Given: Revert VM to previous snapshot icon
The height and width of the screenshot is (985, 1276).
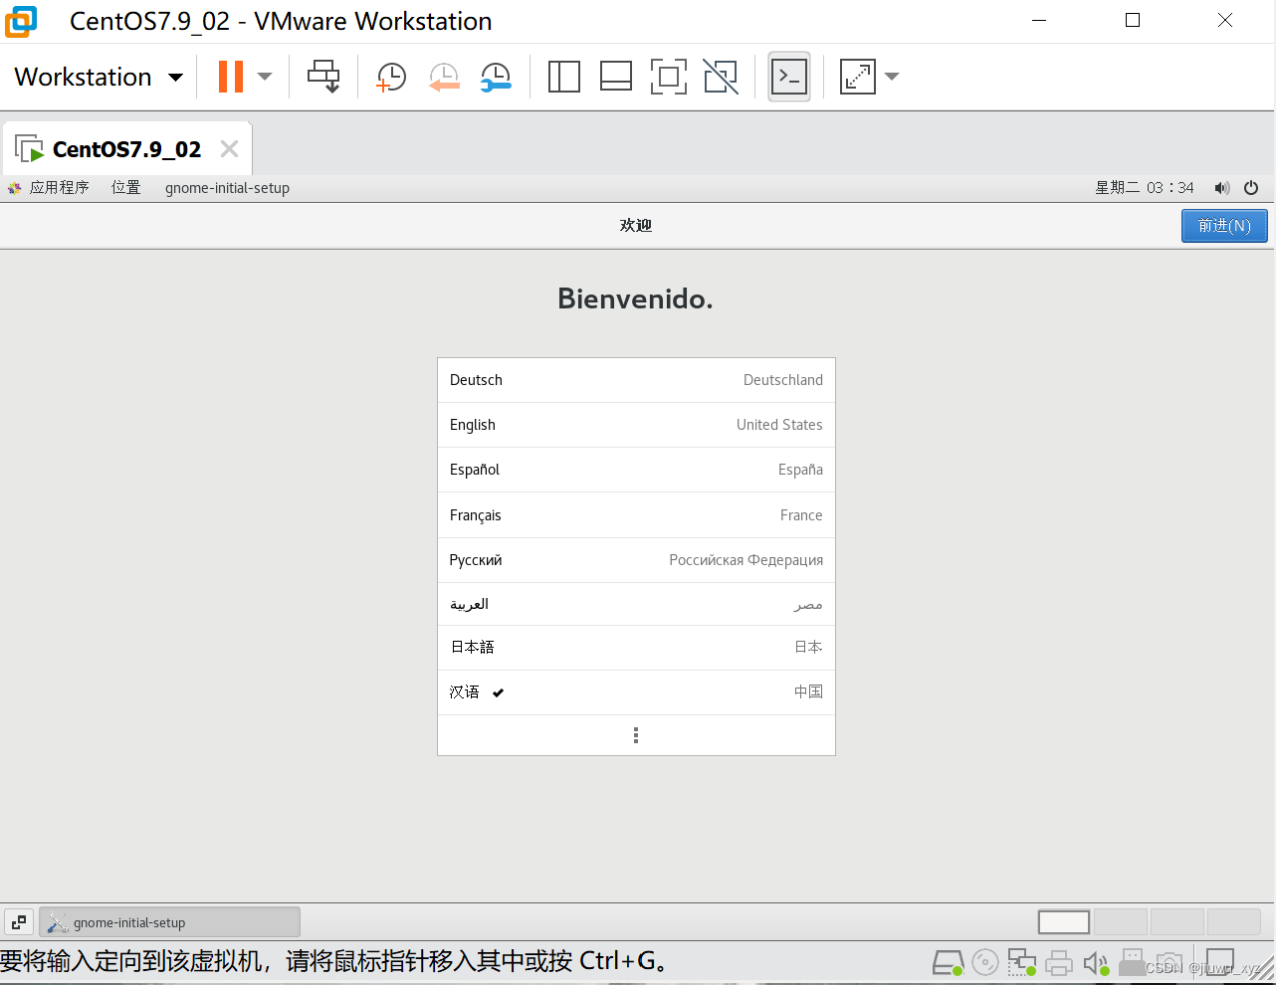Looking at the screenshot, I should click(444, 77).
